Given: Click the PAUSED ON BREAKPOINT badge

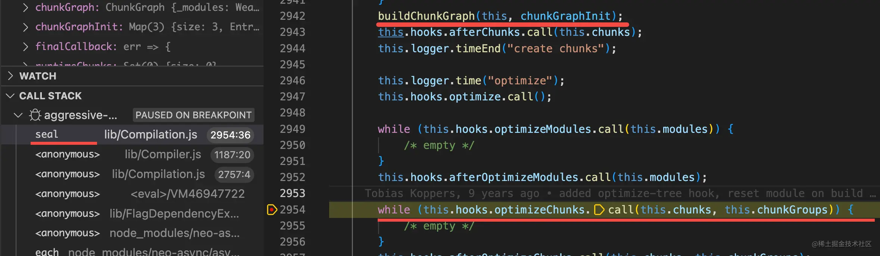Looking at the screenshot, I should [193, 115].
